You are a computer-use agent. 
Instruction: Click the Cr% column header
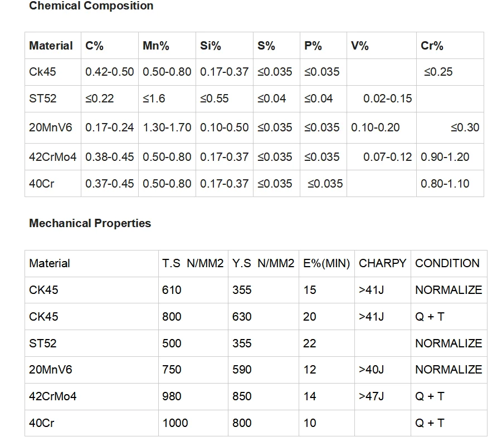click(432, 46)
